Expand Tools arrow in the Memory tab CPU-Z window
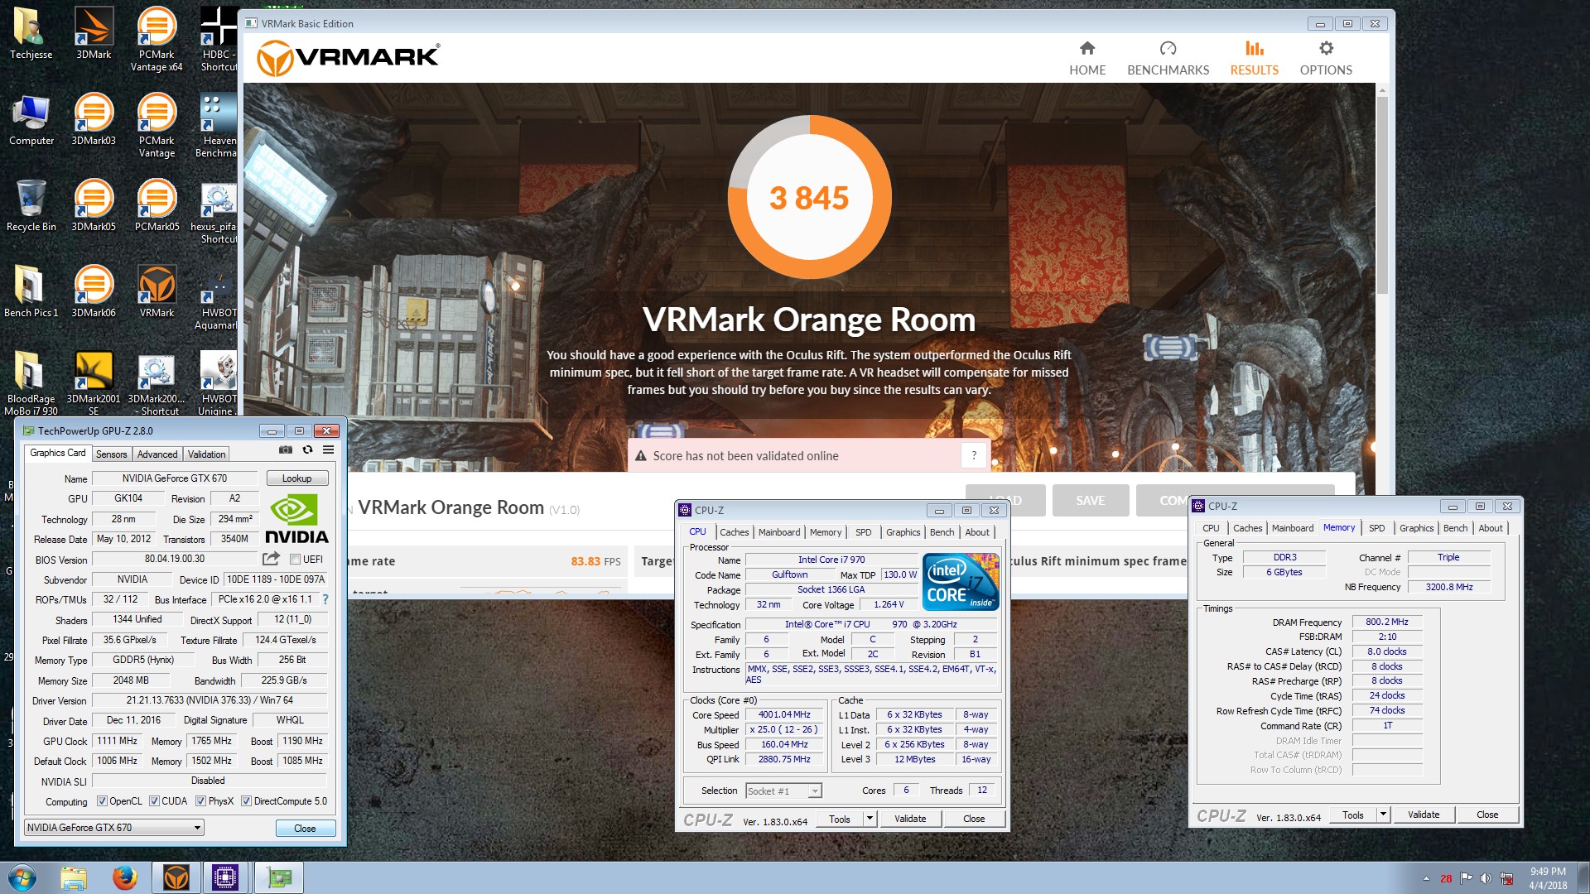 (x=1383, y=815)
